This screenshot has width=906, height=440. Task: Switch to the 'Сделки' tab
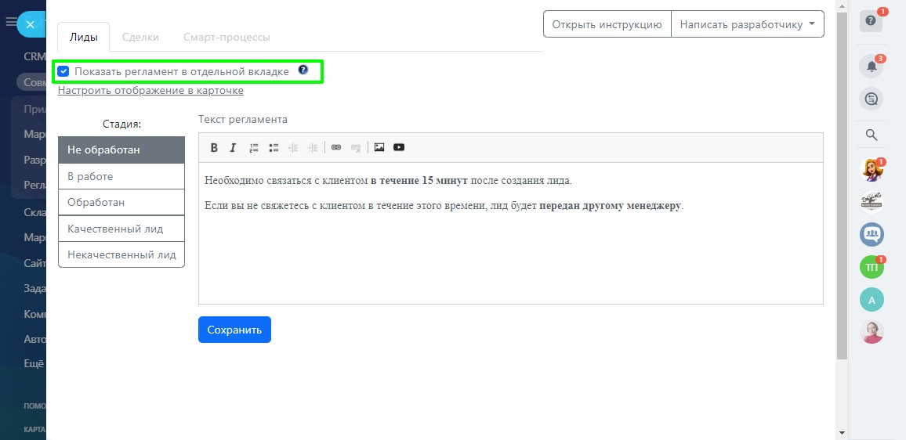(x=140, y=37)
